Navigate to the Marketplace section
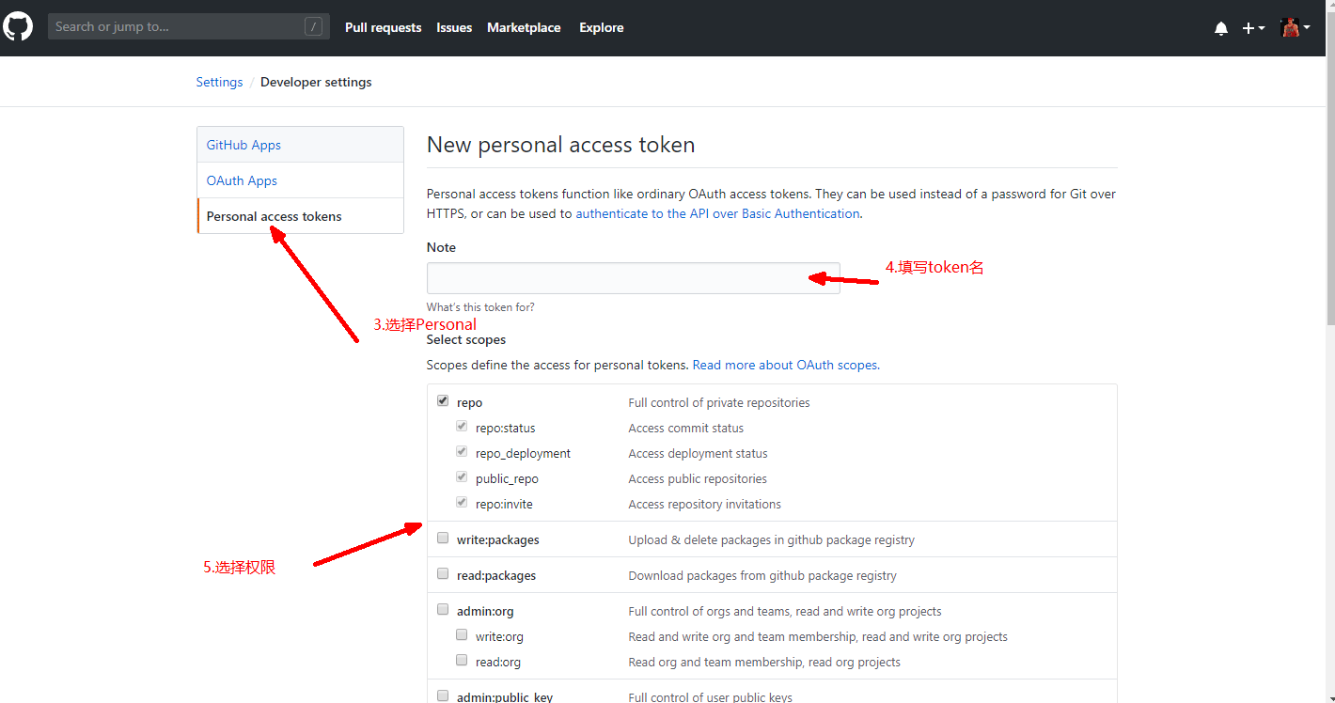 [x=524, y=27]
